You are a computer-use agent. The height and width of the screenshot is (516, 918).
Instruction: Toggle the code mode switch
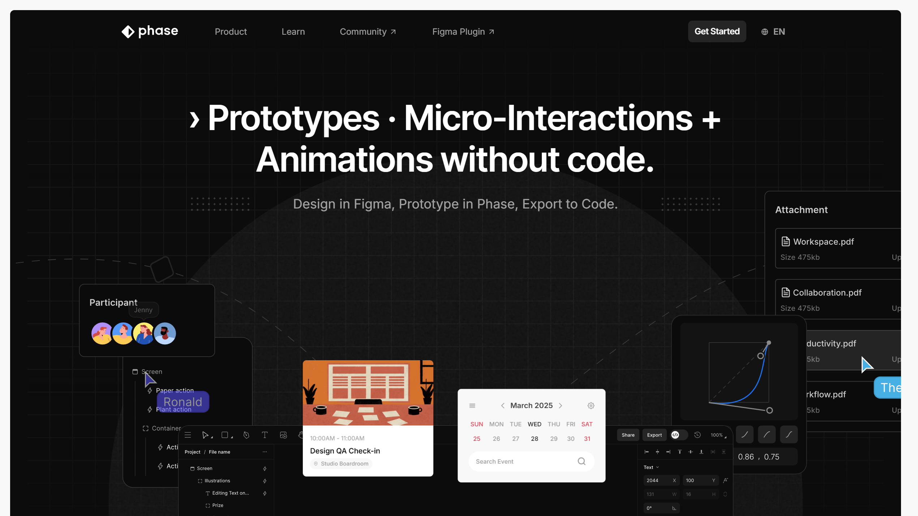pyautogui.click(x=679, y=435)
